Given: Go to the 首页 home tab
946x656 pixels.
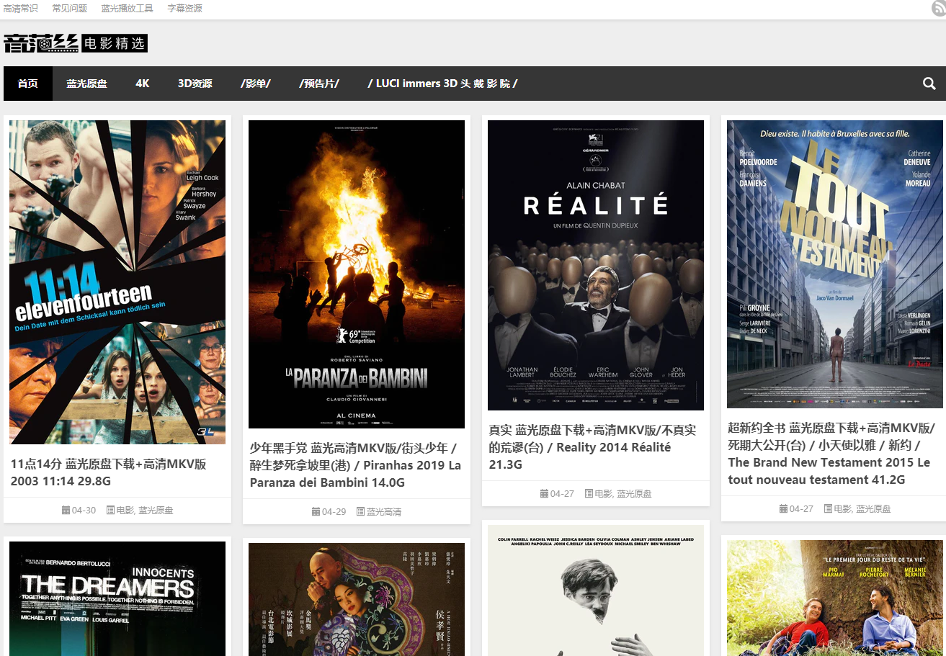Looking at the screenshot, I should click(x=28, y=84).
